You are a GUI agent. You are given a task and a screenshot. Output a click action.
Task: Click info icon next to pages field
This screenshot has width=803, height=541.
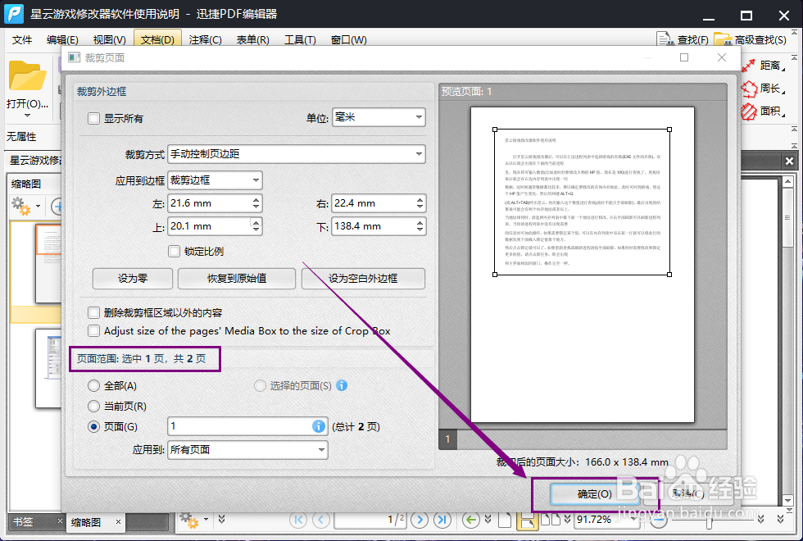(x=318, y=426)
